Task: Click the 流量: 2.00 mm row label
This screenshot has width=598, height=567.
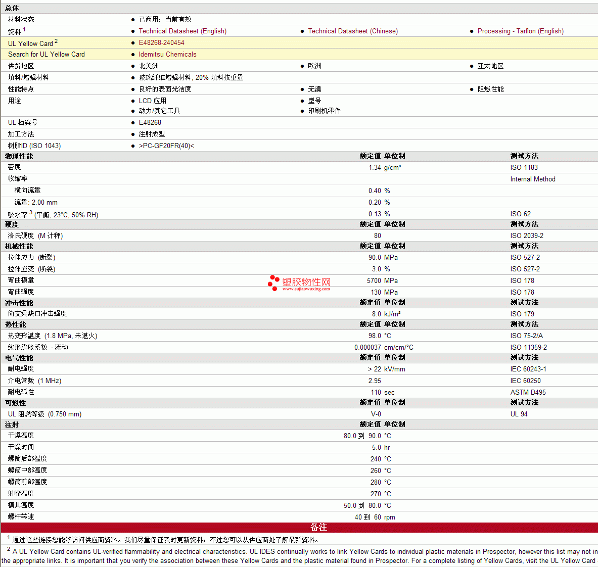Action: pyautogui.click(x=36, y=203)
